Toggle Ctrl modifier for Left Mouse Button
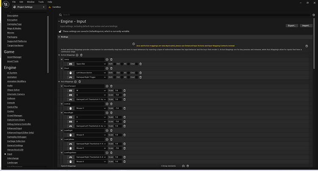The width and height of the screenshot is (318, 171). tap(122, 73)
